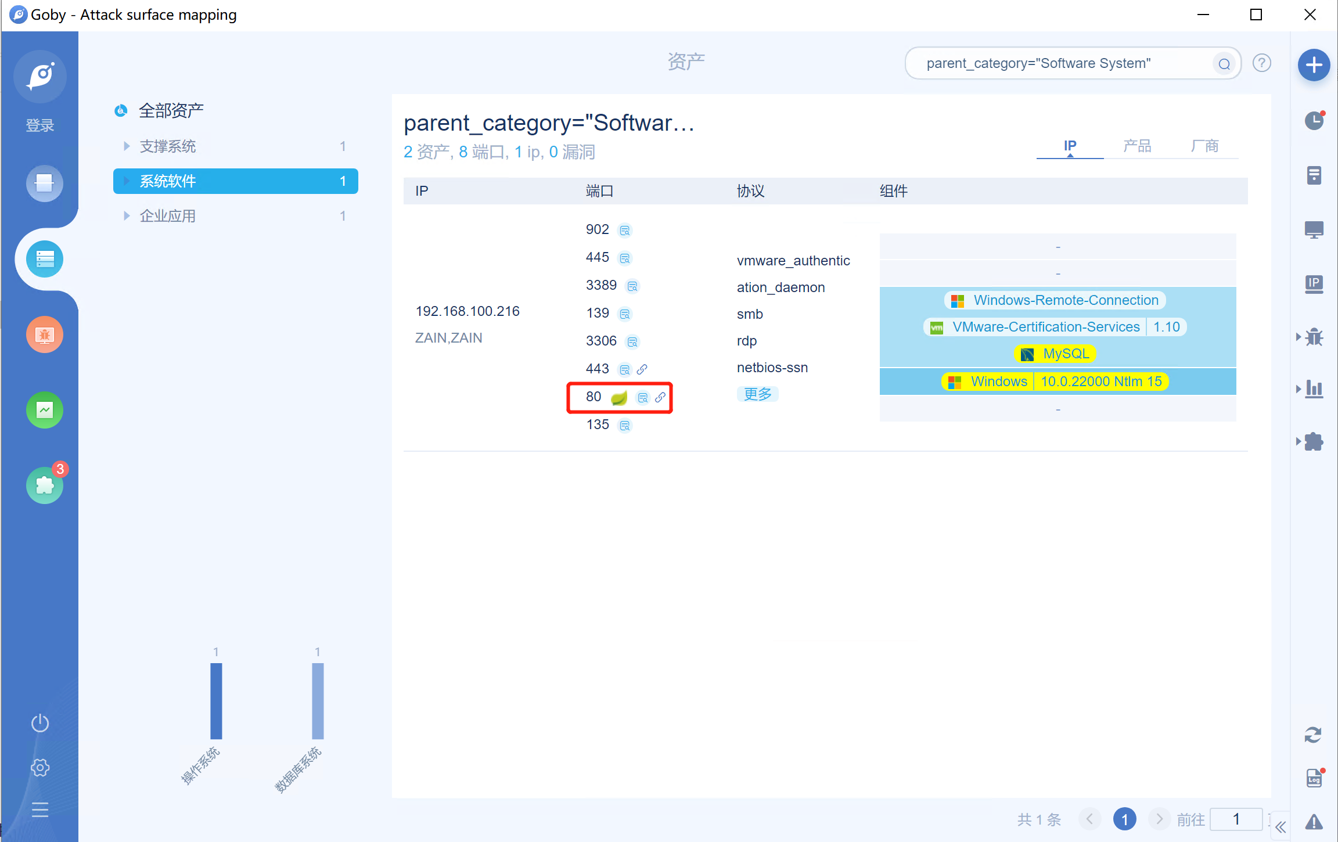Switch to the 厂商 tab
This screenshot has height=842, width=1338.
(x=1204, y=146)
